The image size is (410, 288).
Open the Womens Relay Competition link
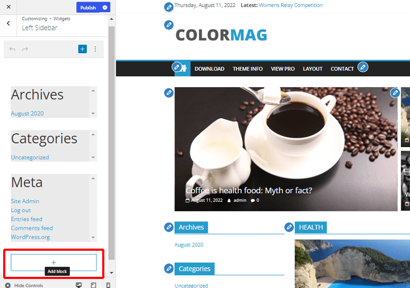coord(291,5)
